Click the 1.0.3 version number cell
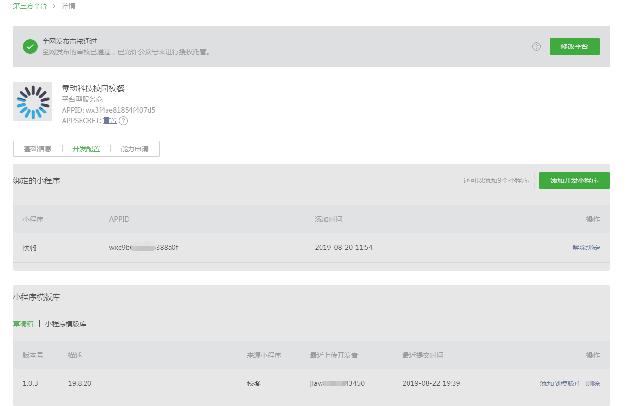Viewport: 644px width, 406px height. [30, 383]
